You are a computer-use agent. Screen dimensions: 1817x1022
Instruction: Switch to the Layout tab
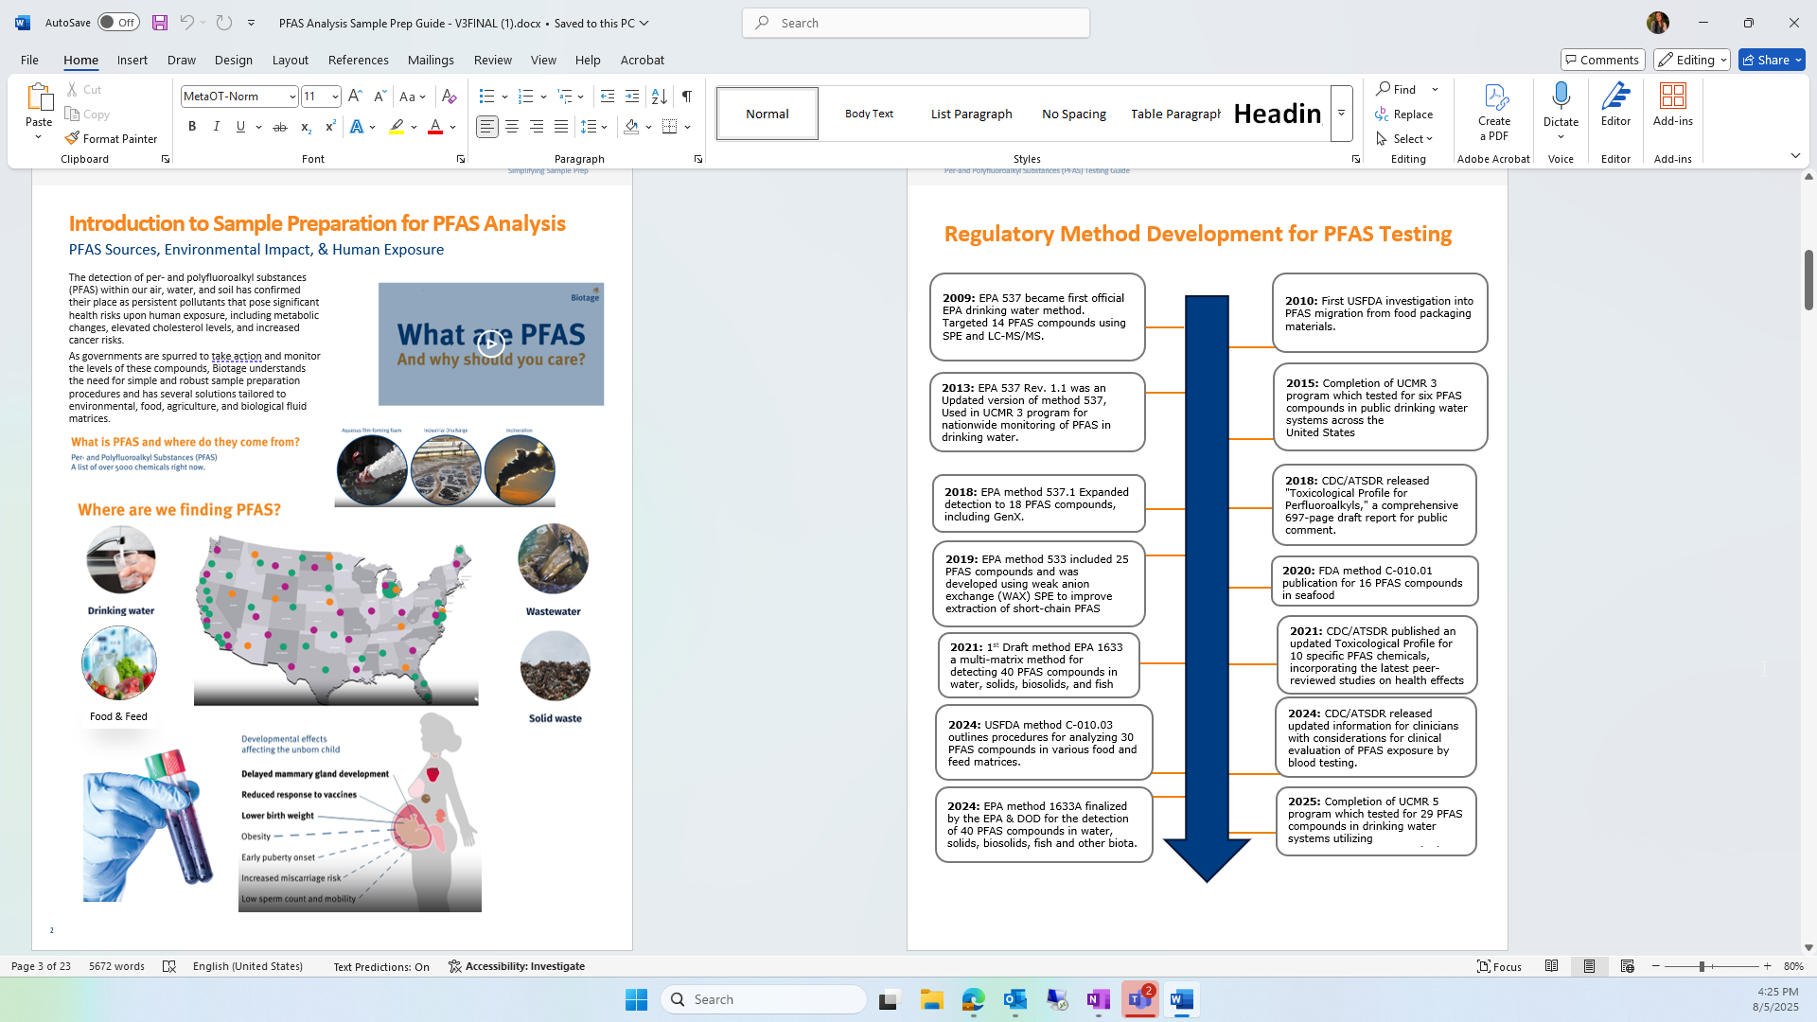click(290, 60)
